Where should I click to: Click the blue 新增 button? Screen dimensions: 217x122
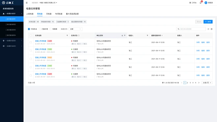coord(208,22)
